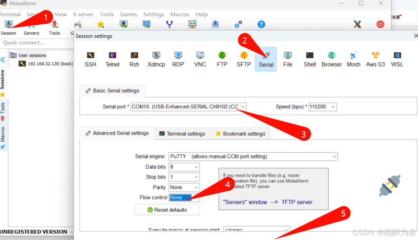The width and height of the screenshot is (418, 240).
Task: Close the Session settings dialog
Action: (415, 36)
